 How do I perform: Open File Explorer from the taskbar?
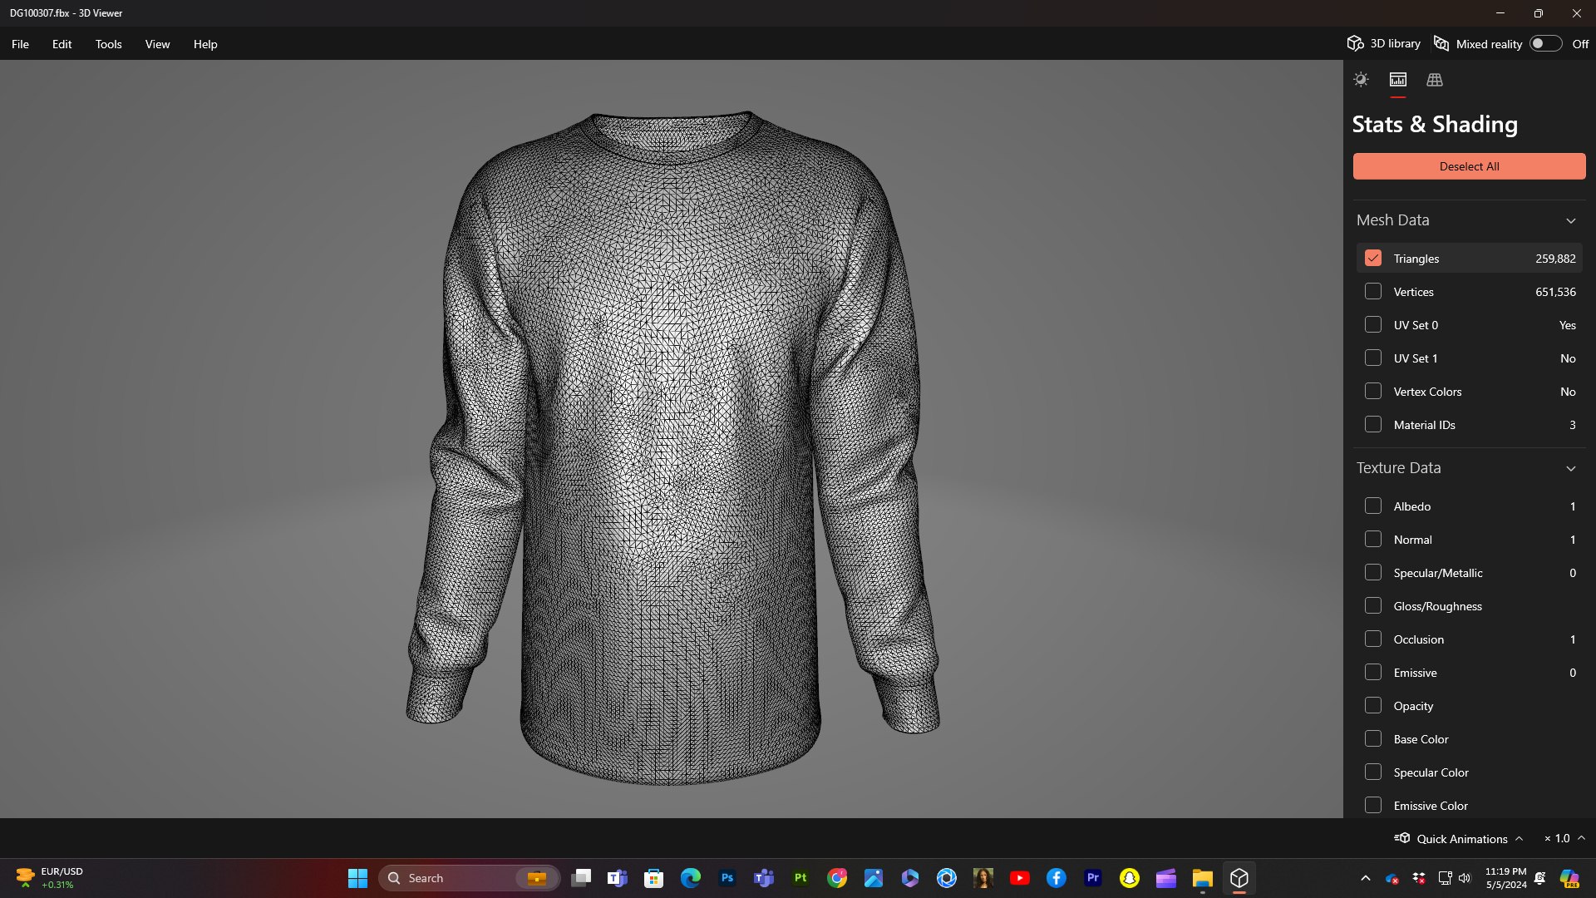1203,878
